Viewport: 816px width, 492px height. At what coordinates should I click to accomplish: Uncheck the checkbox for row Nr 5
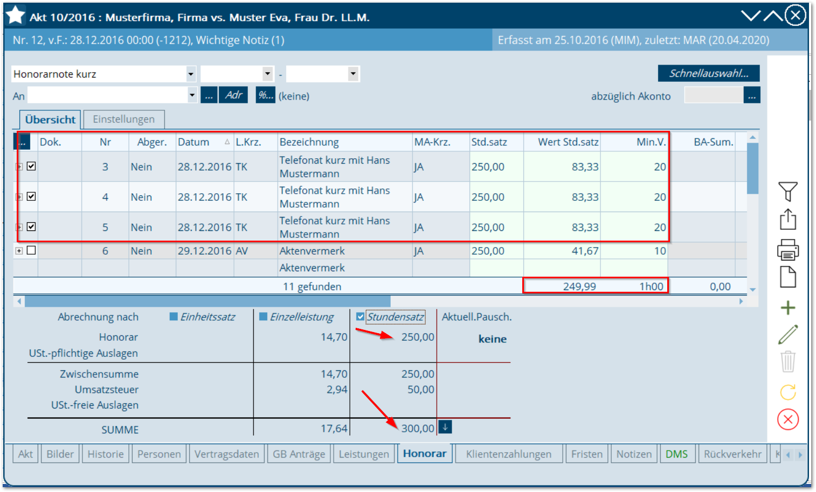pos(31,227)
